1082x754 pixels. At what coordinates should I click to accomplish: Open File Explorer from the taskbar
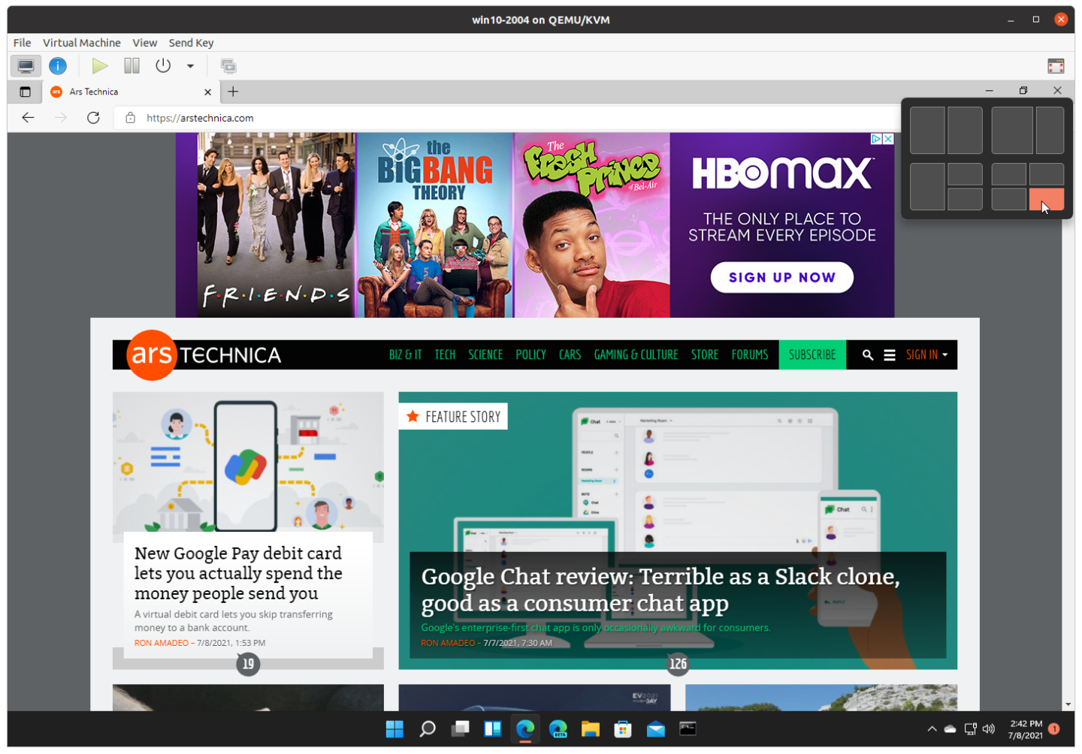pos(591,729)
